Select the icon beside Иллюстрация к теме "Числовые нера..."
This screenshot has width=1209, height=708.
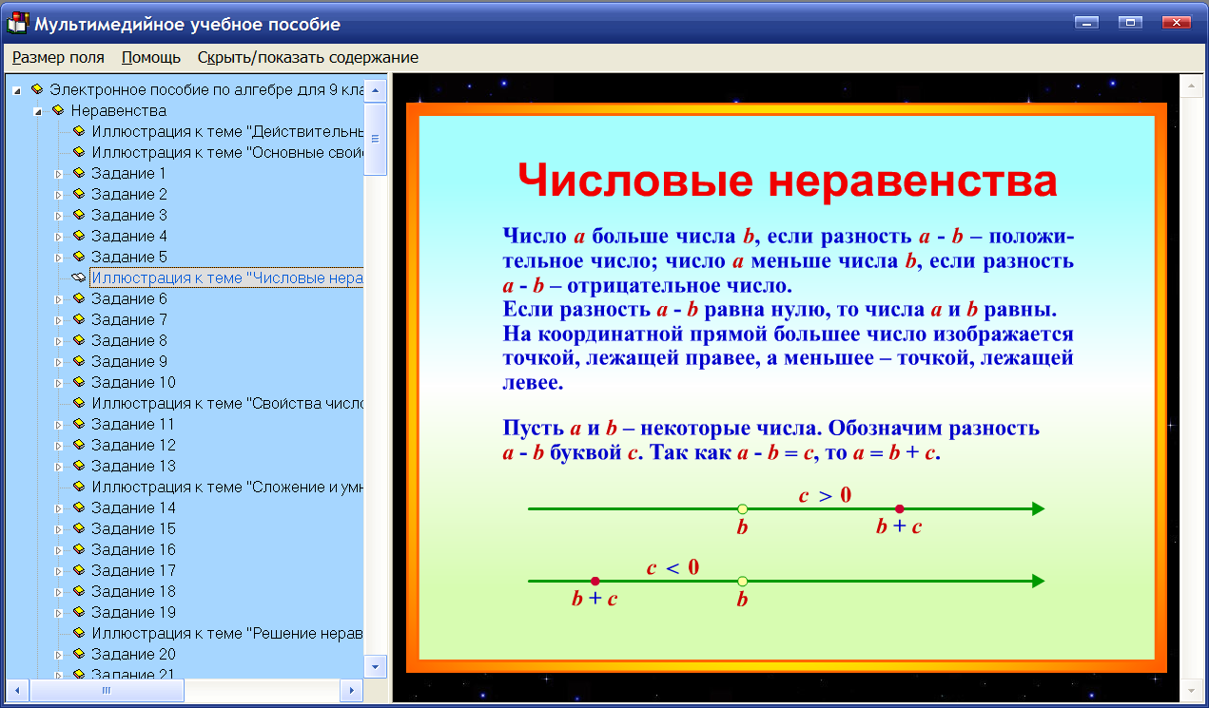[x=79, y=277]
